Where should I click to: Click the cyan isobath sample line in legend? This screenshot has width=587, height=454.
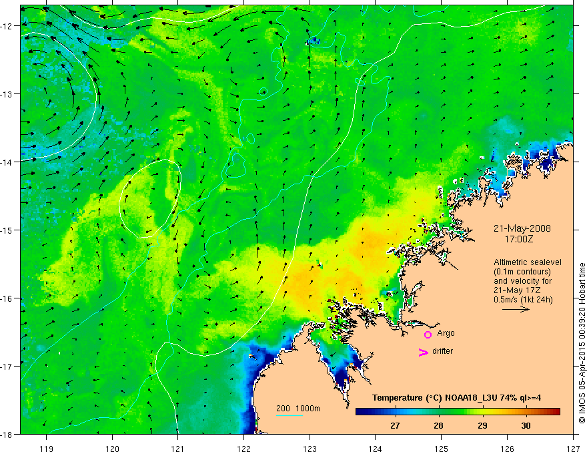[289, 415]
